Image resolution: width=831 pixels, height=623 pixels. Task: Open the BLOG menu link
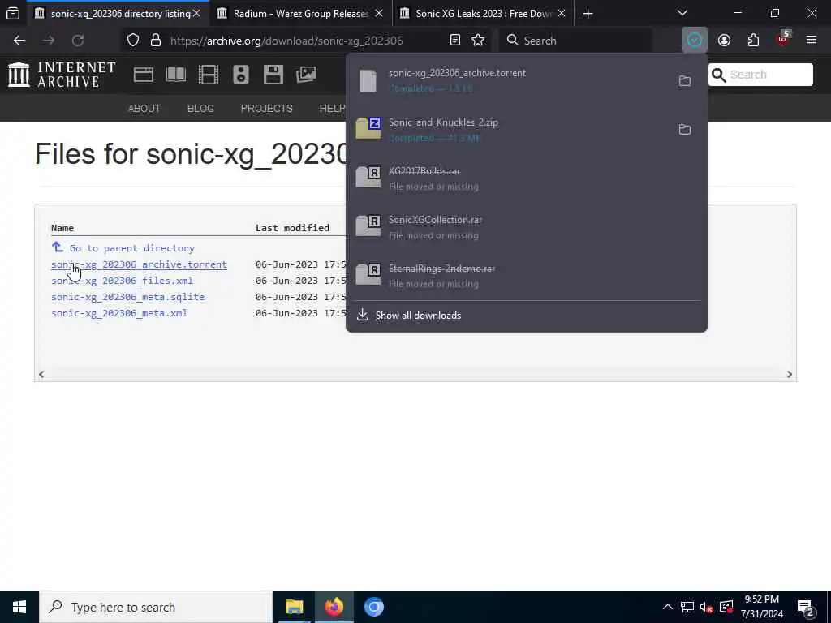point(200,108)
